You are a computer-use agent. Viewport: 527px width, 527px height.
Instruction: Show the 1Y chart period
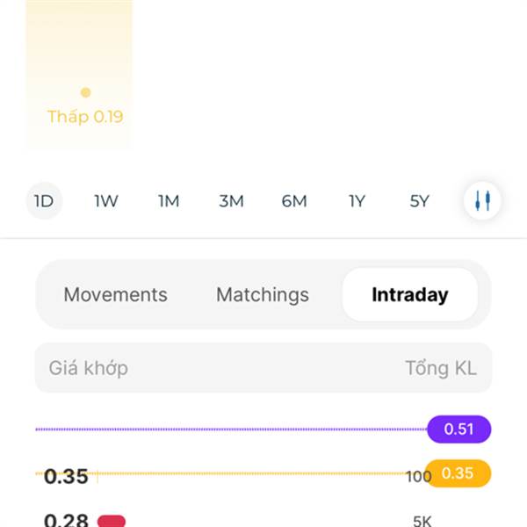[x=357, y=201]
